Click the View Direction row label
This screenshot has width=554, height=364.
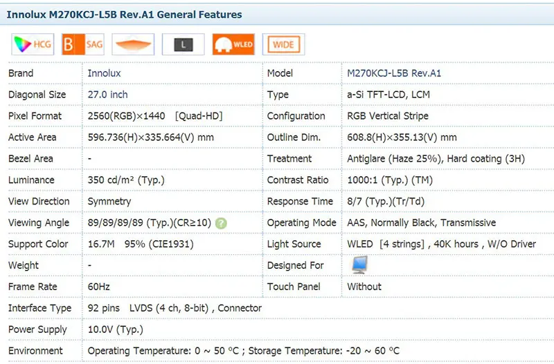click(39, 202)
